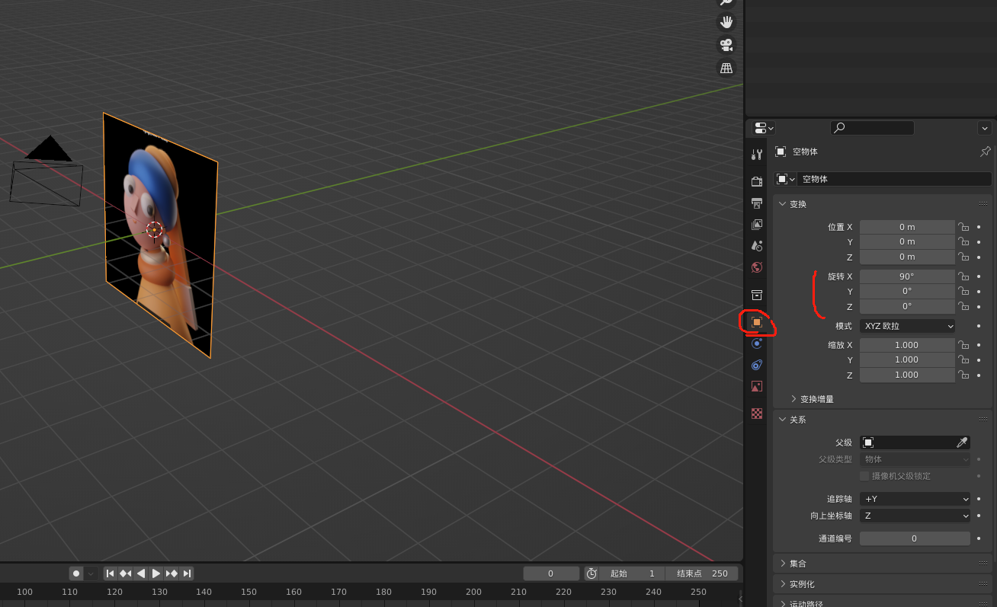Click the 缩放 Y field showing 1.000
The image size is (997, 607).
click(x=907, y=359)
